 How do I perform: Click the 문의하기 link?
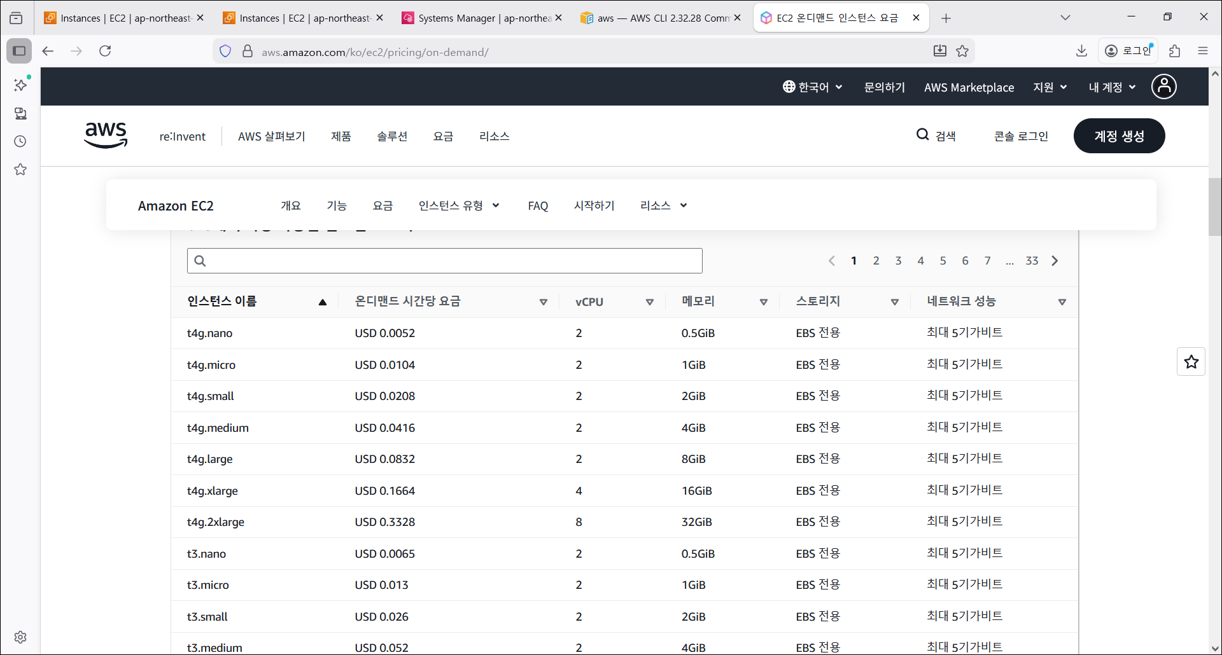pyautogui.click(x=884, y=87)
